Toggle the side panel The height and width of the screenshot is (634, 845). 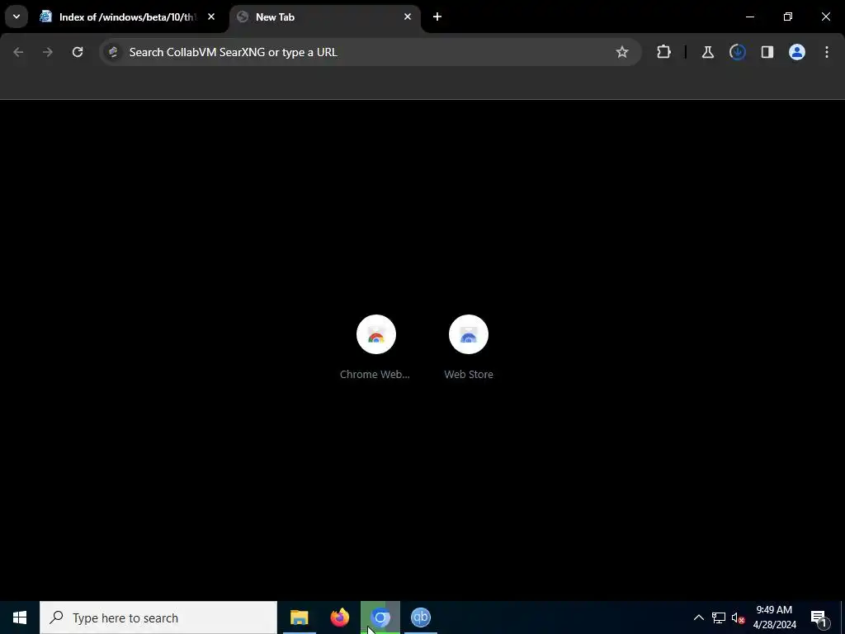coord(767,52)
